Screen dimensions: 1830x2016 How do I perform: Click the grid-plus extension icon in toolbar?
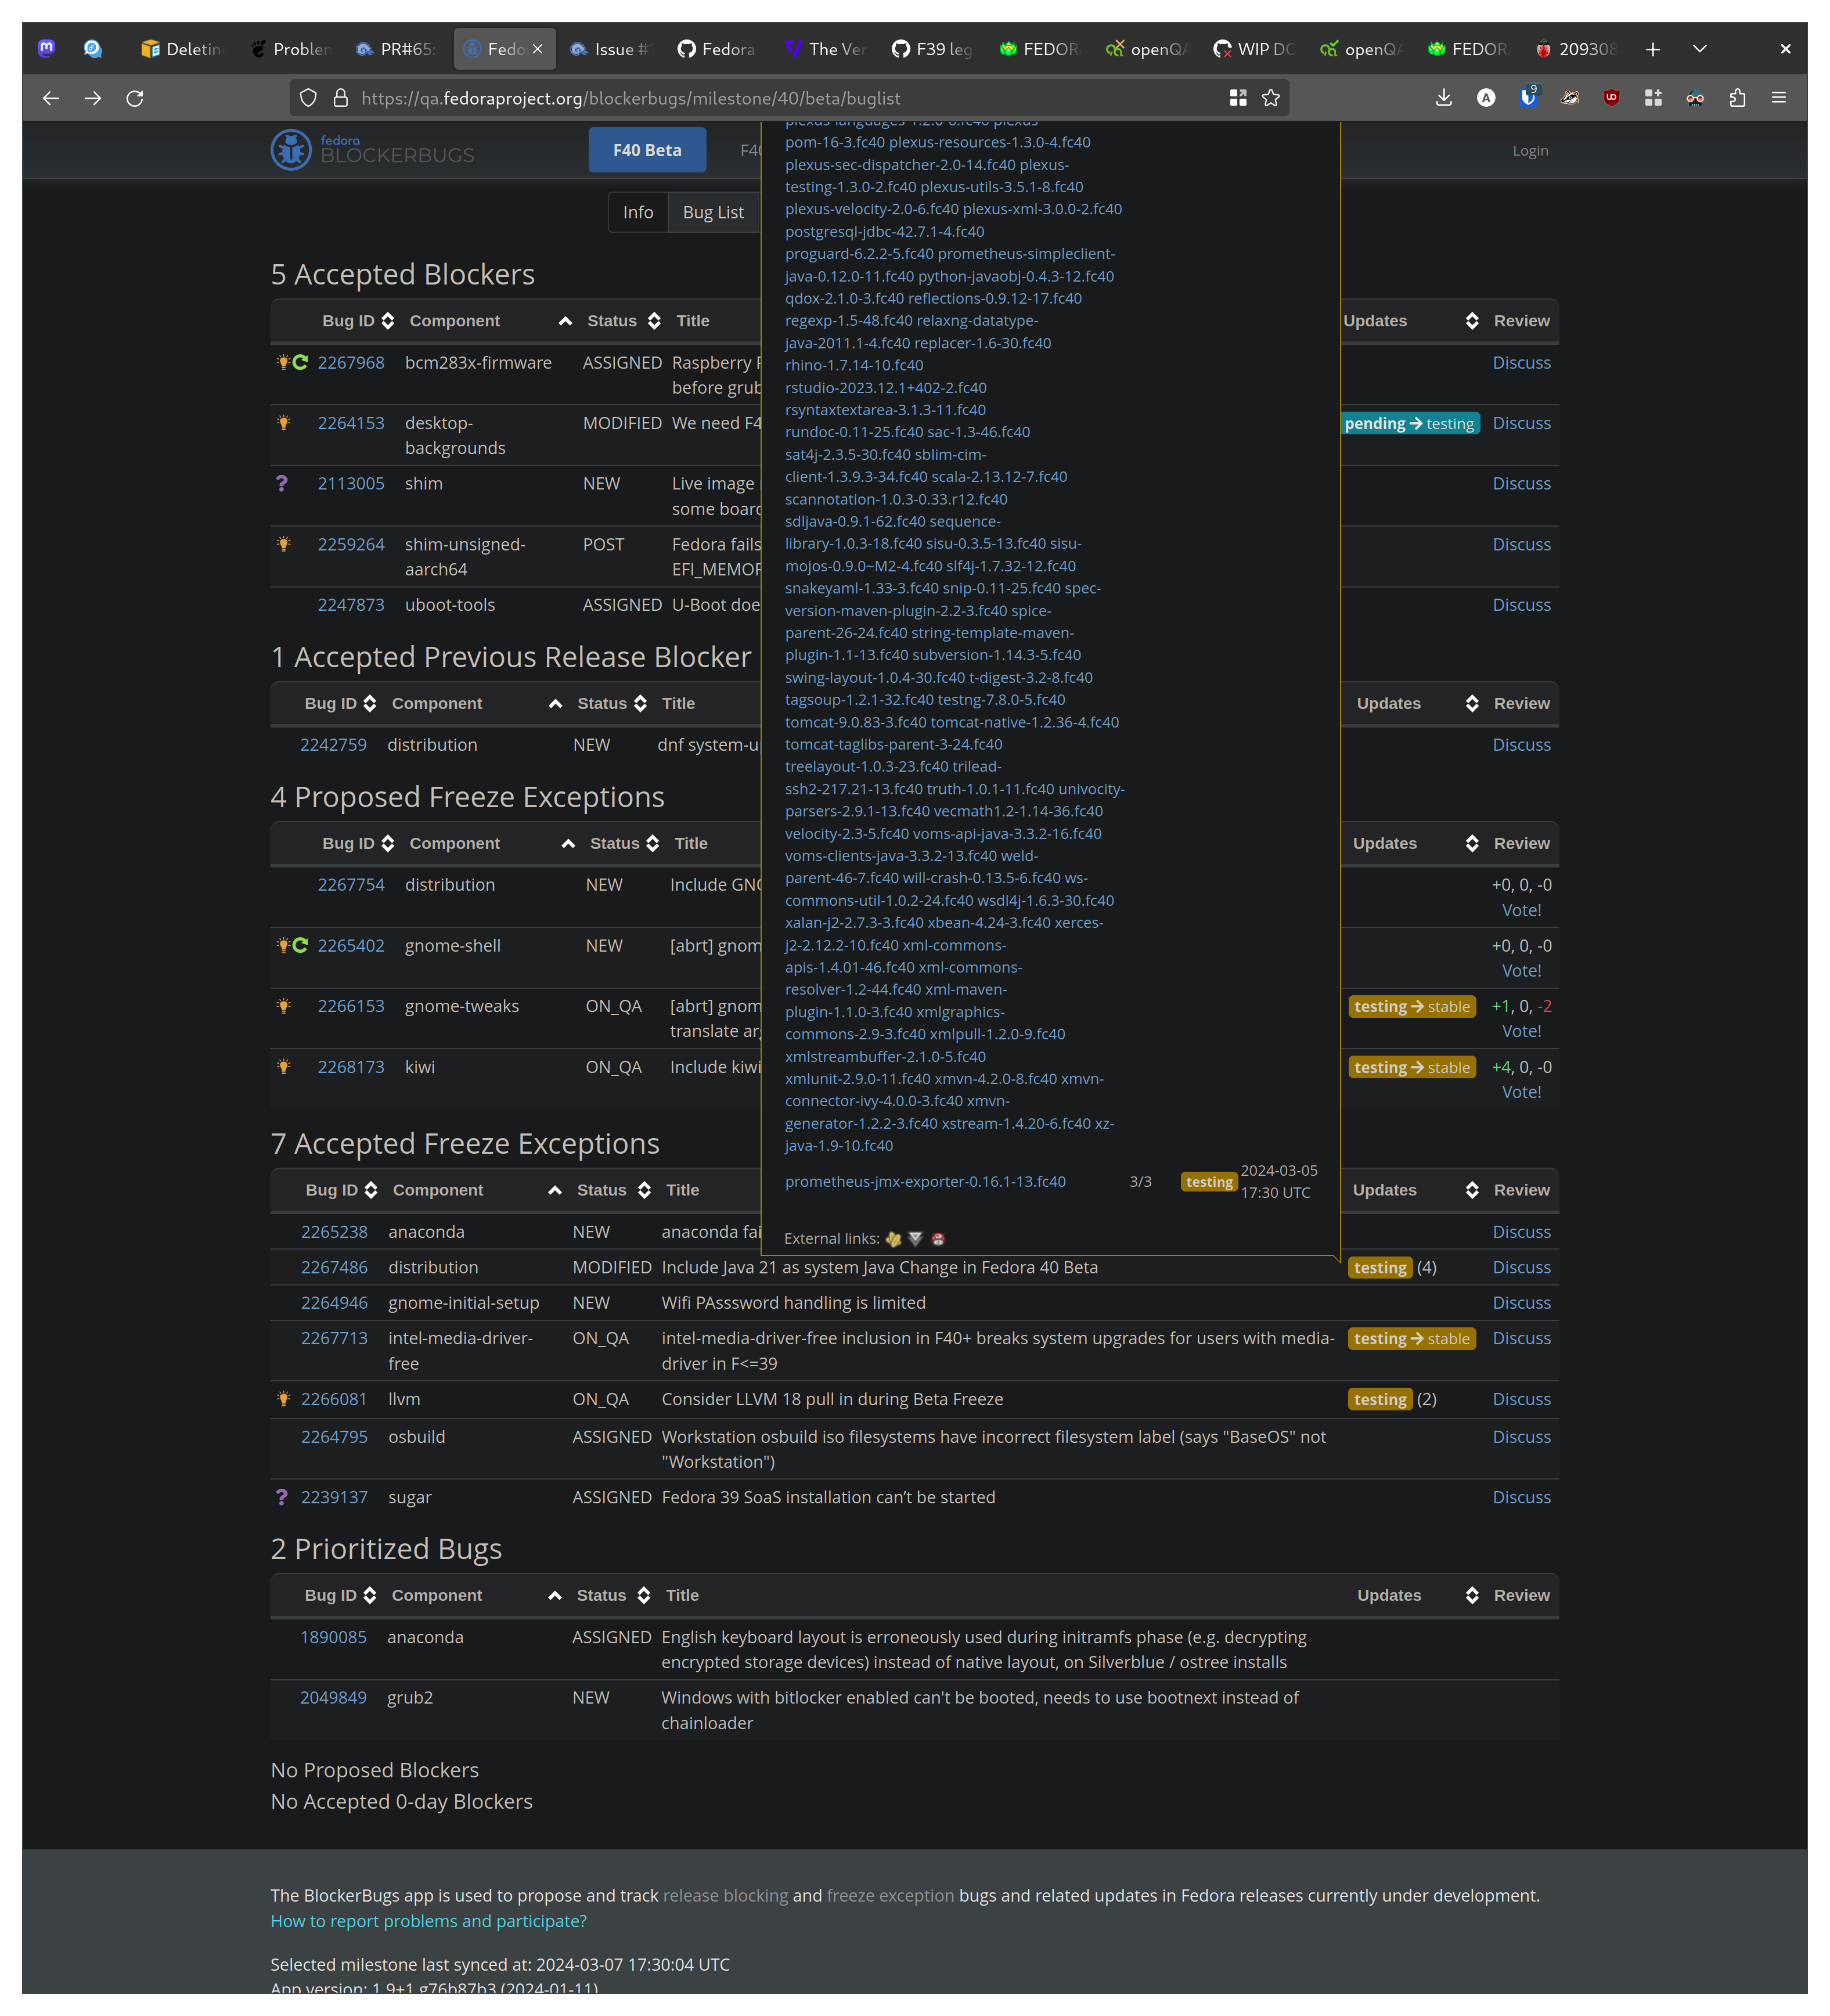pyautogui.click(x=1653, y=98)
